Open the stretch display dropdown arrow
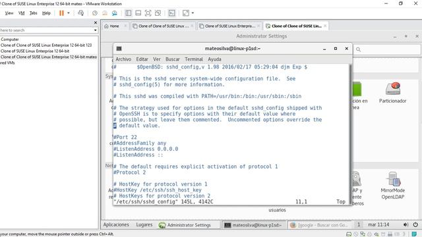This screenshot has width=422, height=237. click(x=193, y=13)
